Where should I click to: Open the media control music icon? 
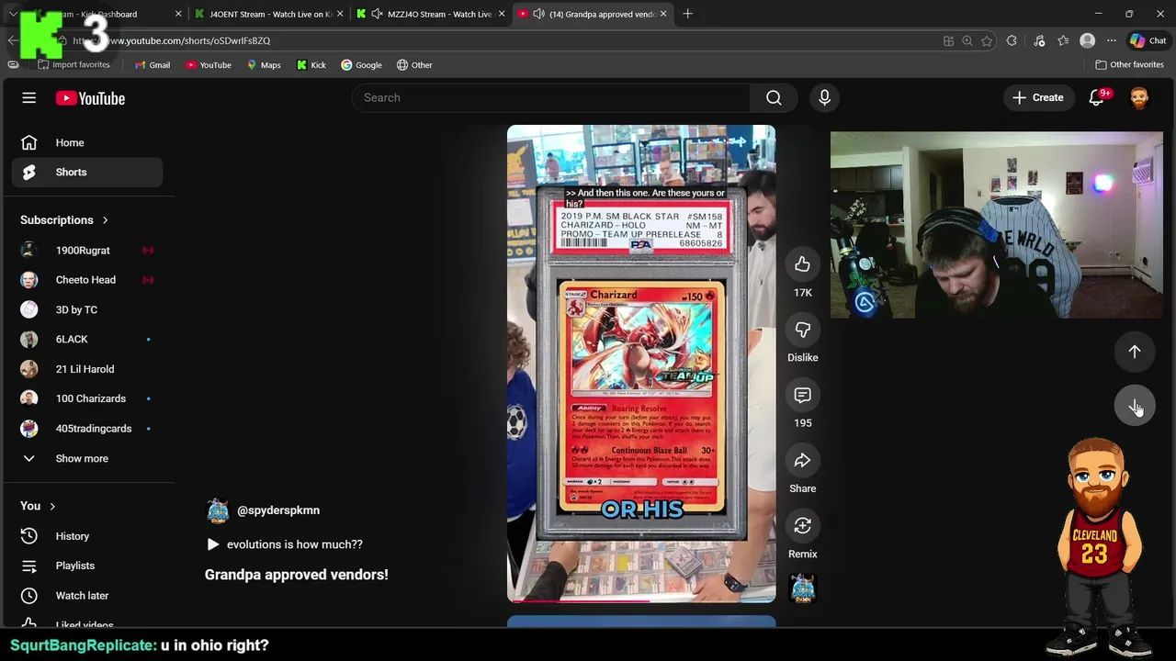pyautogui.click(x=1039, y=40)
